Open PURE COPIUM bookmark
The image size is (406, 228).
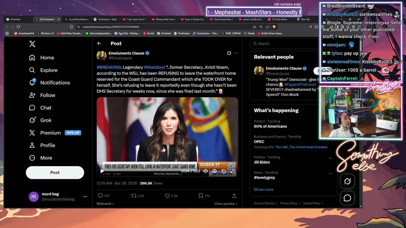tap(231, 33)
